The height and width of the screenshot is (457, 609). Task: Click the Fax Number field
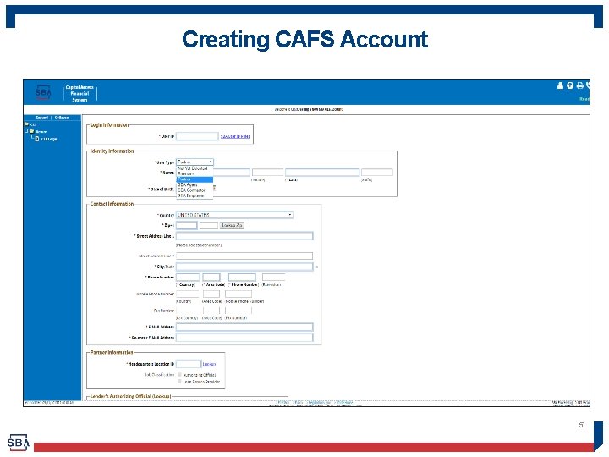tap(239, 311)
